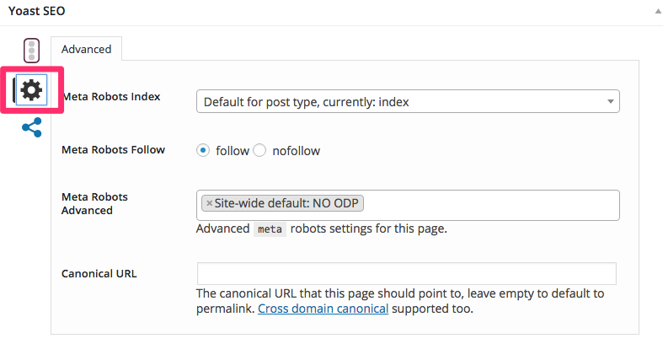
Task: Follow the Cross domain canonical link
Action: click(x=323, y=309)
